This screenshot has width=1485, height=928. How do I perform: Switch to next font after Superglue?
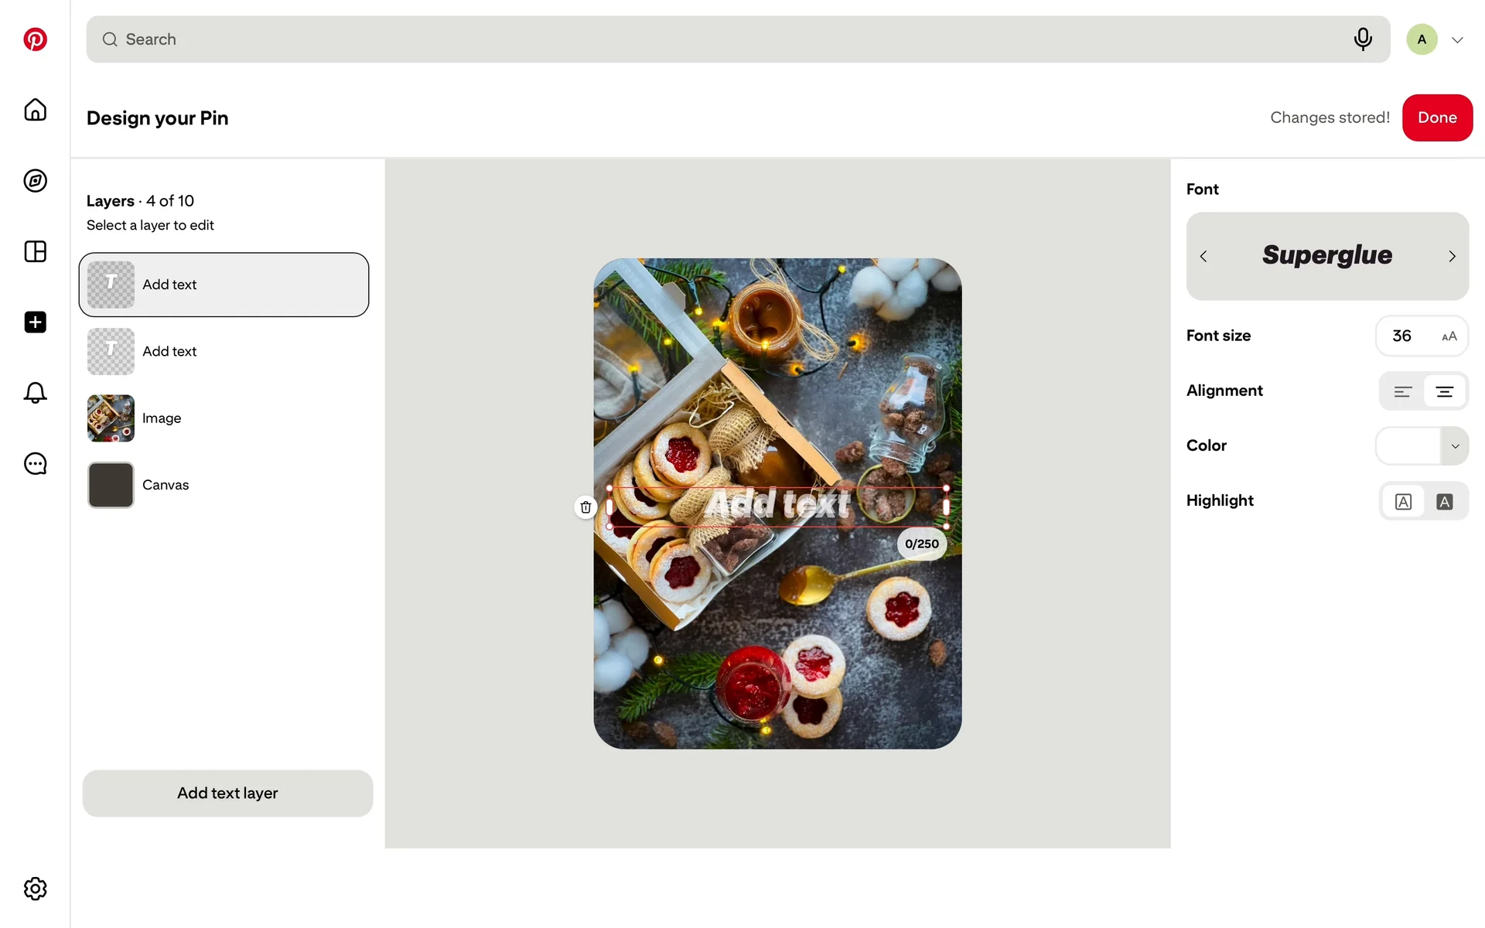1452,257
